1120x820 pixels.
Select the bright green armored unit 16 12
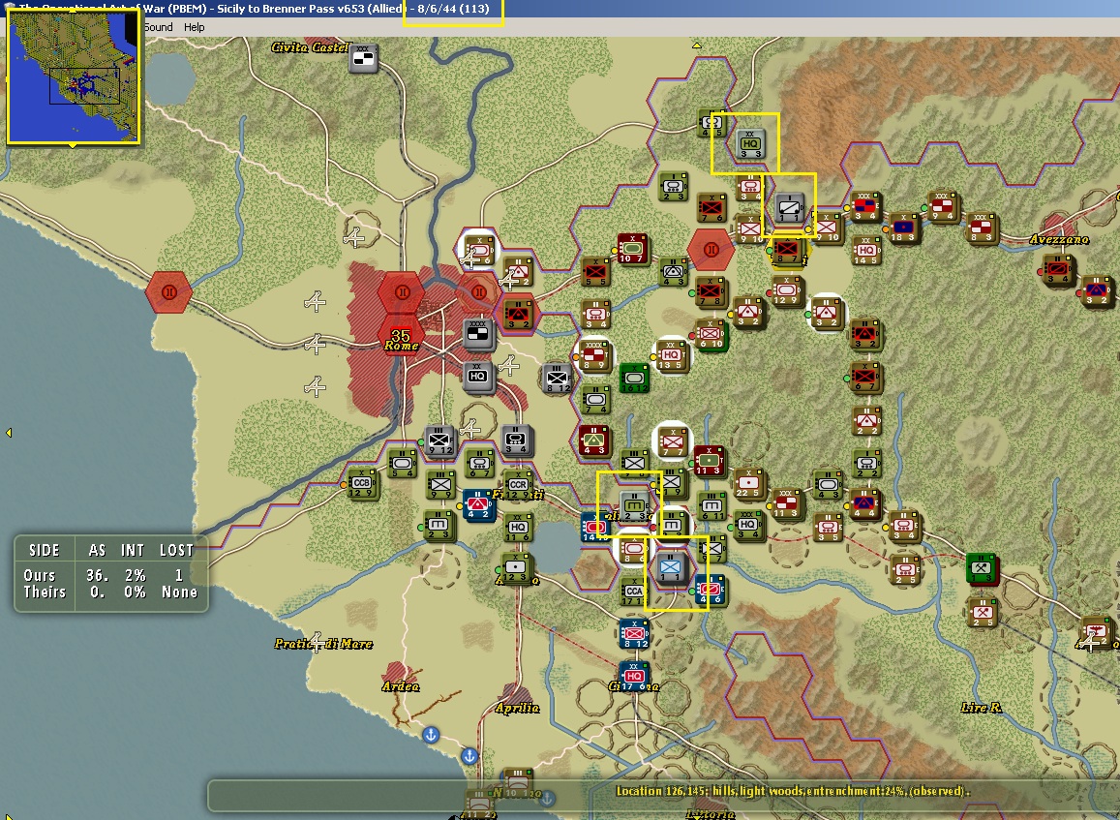pyautogui.click(x=634, y=378)
